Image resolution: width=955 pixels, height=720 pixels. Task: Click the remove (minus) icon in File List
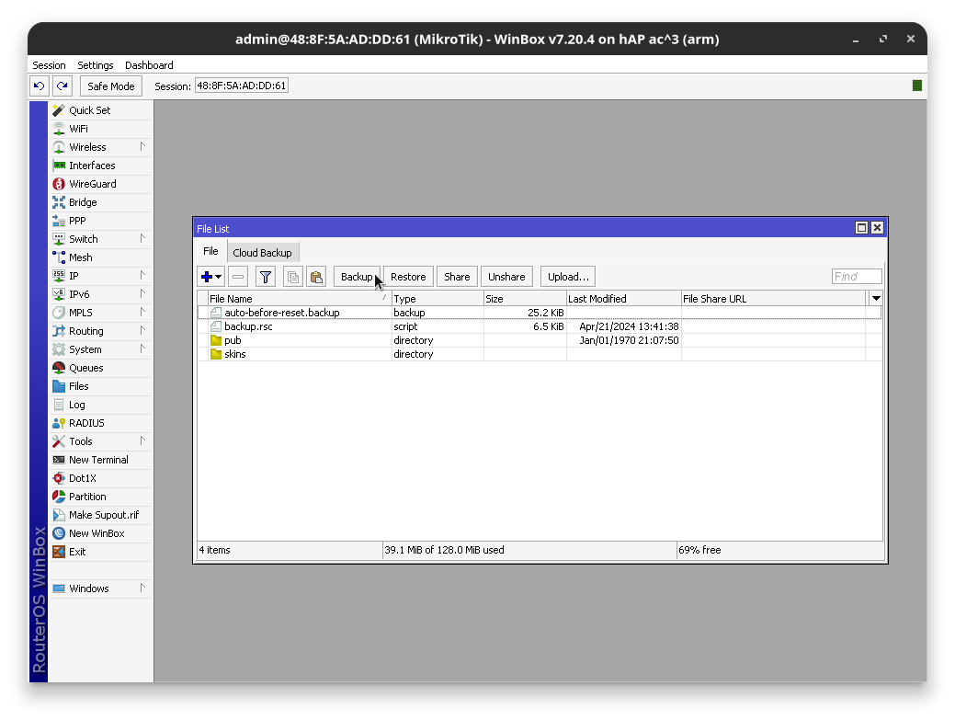(238, 277)
